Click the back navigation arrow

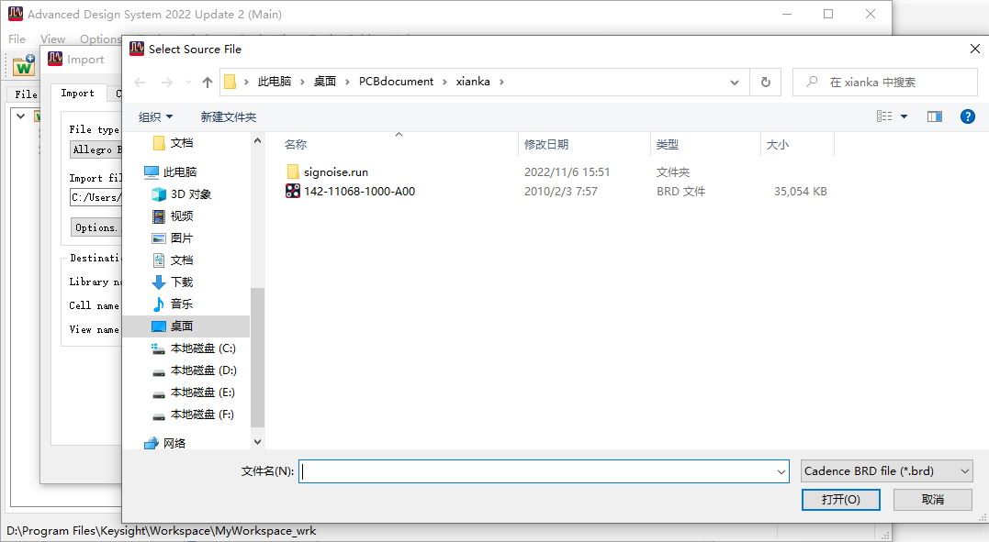(x=140, y=82)
